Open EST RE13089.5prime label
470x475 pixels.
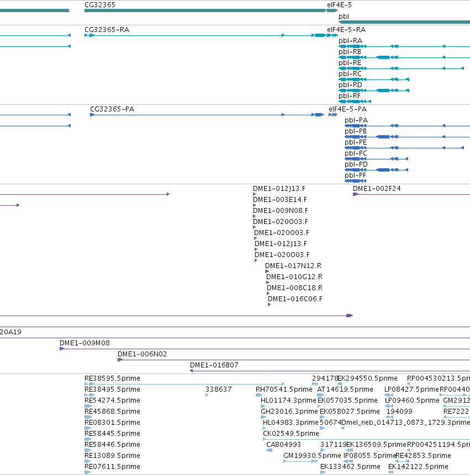(x=112, y=456)
